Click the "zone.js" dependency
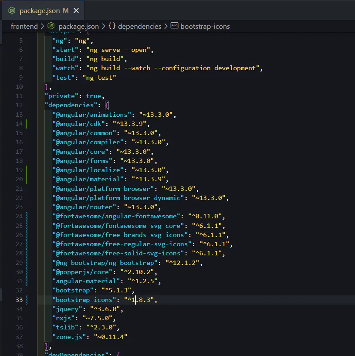This screenshot has height=356, width=355. point(69,337)
